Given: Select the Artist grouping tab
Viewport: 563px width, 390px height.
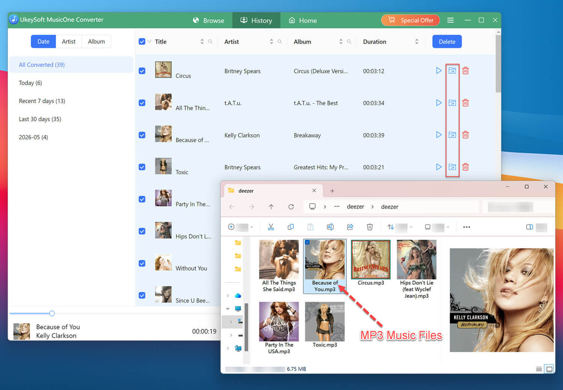Looking at the screenshot, I should (x=69, y=42).
